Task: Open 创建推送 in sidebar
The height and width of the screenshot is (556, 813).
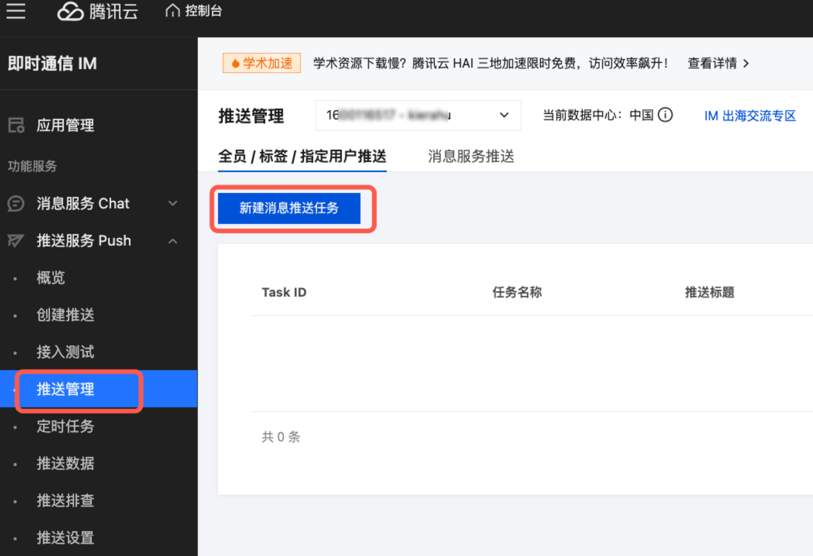Action: [x=65, y=315]
